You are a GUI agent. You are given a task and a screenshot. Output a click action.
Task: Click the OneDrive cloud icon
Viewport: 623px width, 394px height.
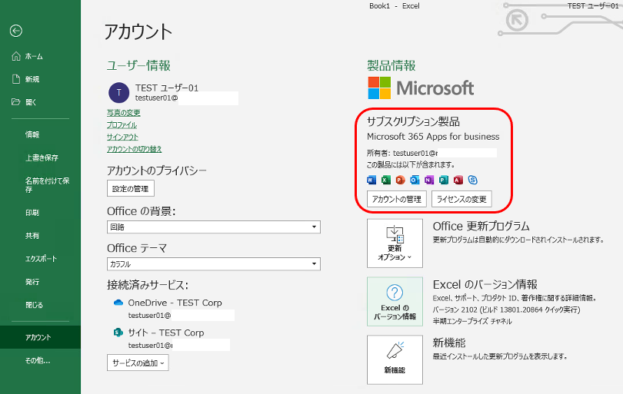pos(118,303)
